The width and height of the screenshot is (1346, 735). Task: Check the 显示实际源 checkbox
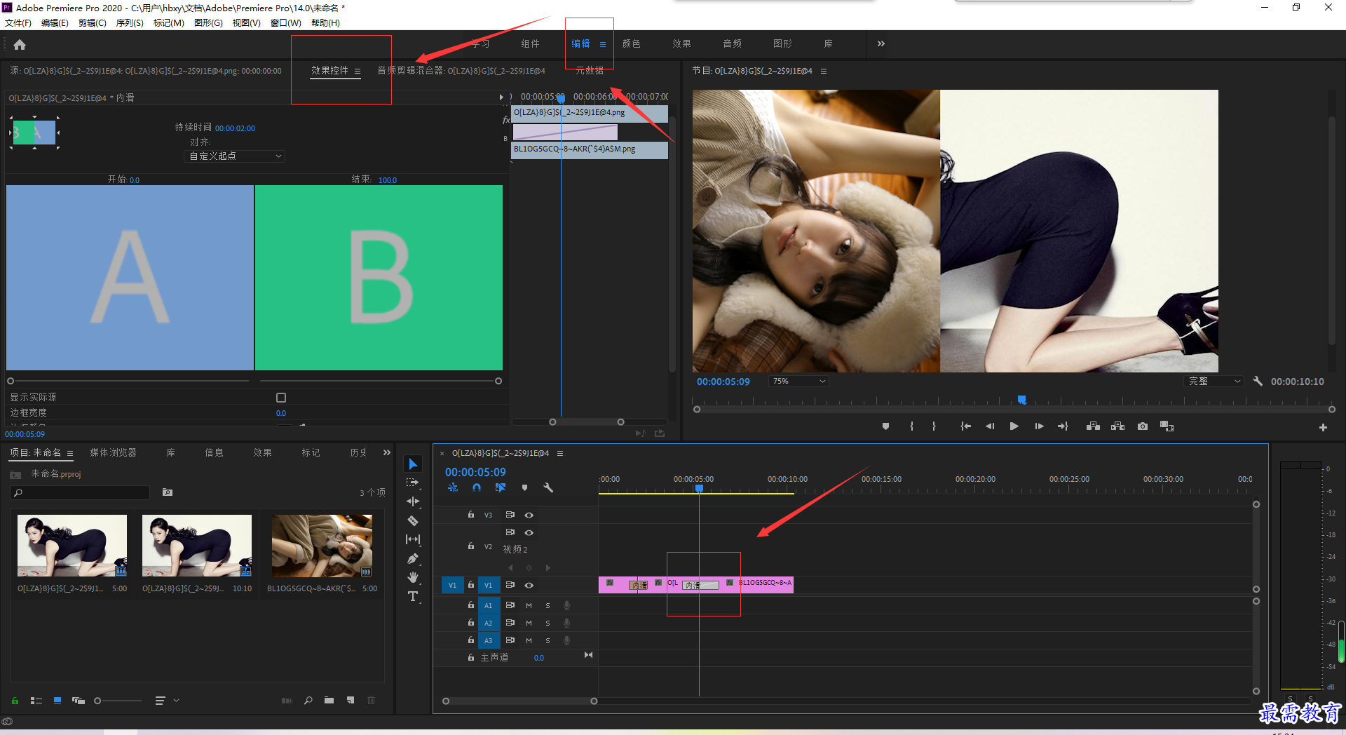[x=281, y=398]
